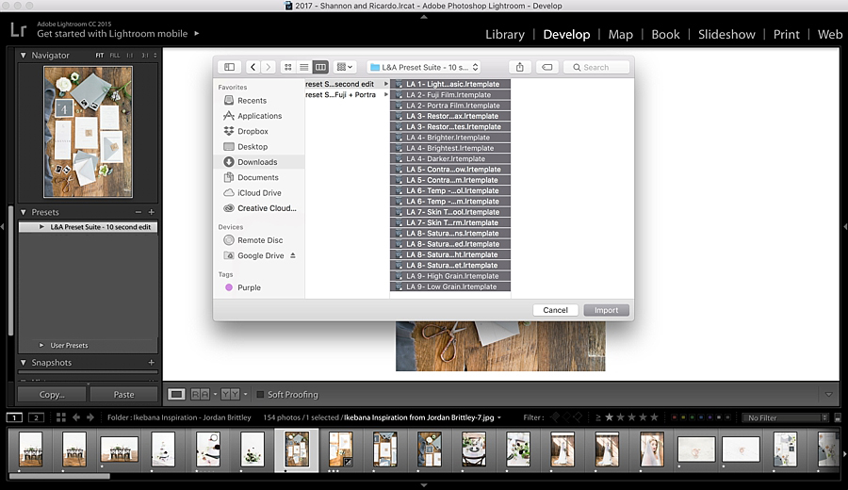Click the Cancel button
This screenshot has height=490, width=848.
(555, 310)
